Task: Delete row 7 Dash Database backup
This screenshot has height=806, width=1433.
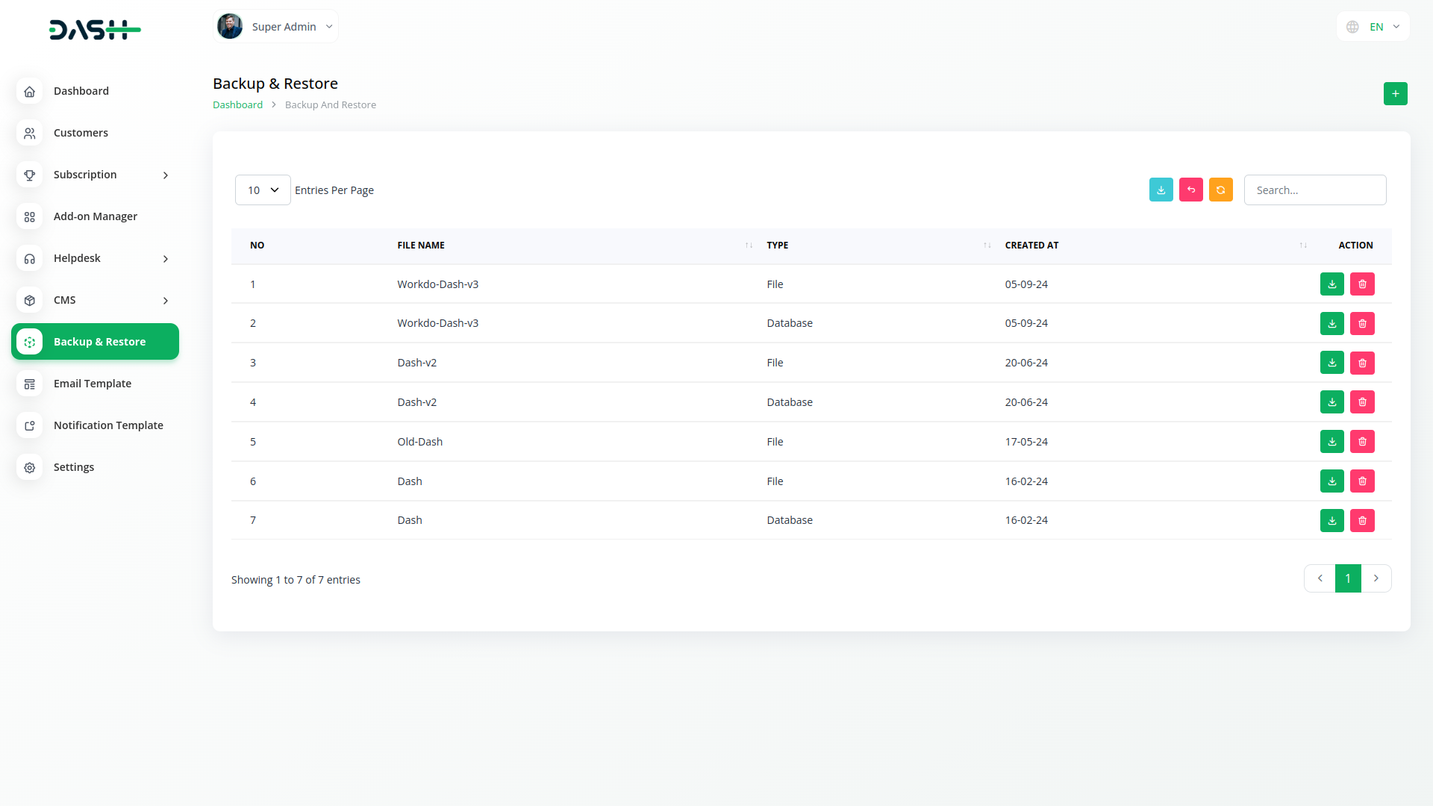Action: [x=1362, y=521]
